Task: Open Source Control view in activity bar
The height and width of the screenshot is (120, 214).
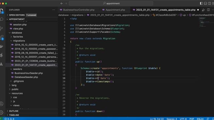Action: click(1, 28)
